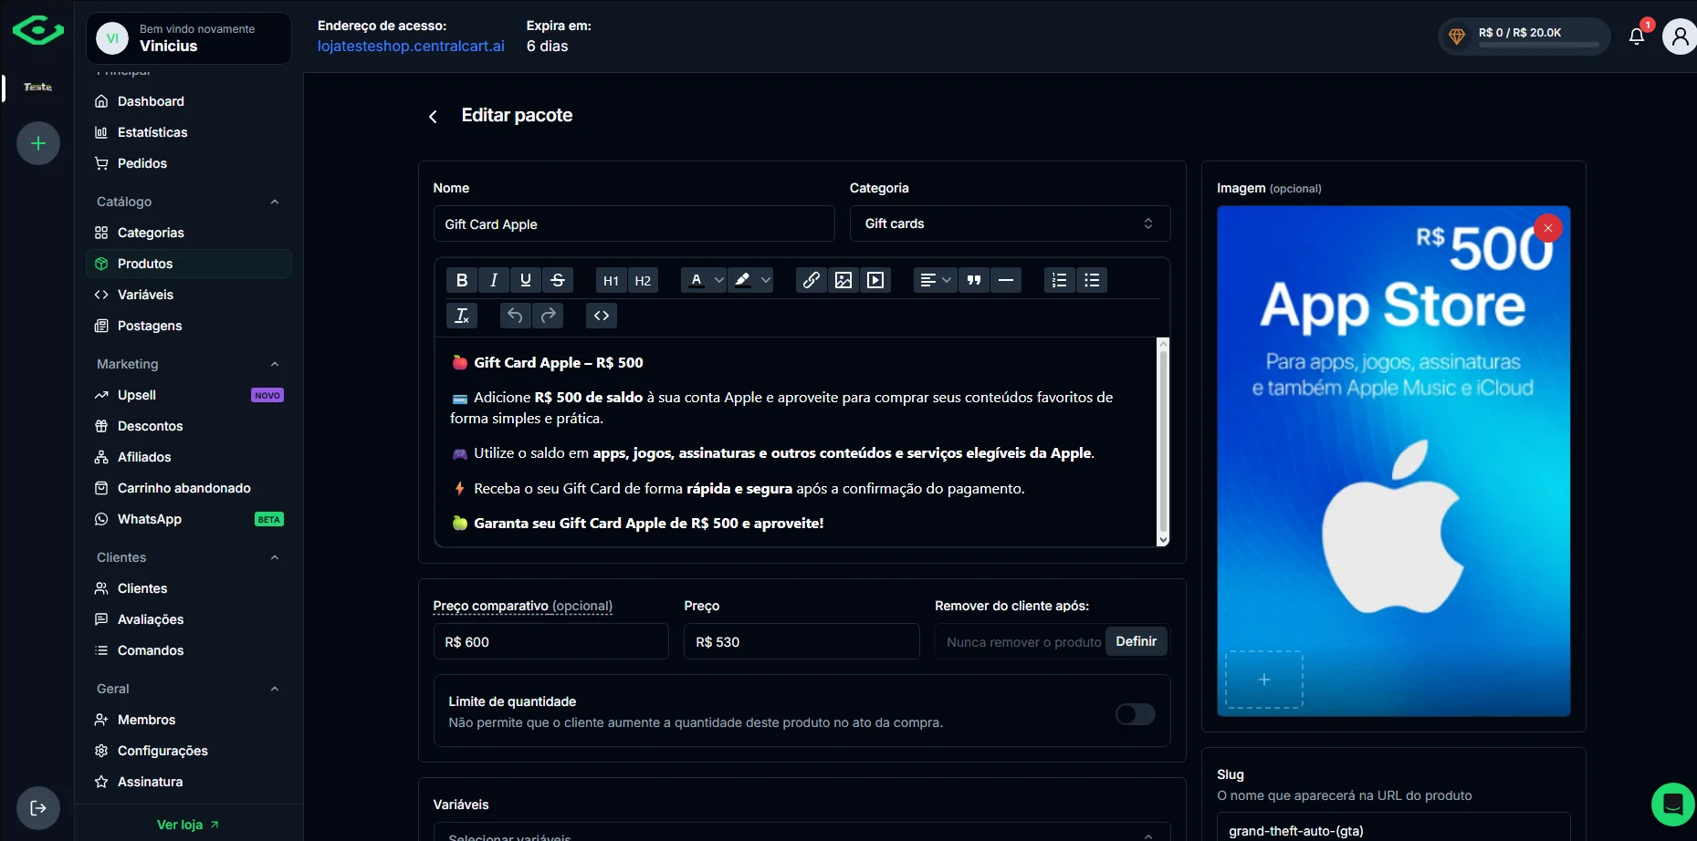Open the user profile avatar

1680,36
